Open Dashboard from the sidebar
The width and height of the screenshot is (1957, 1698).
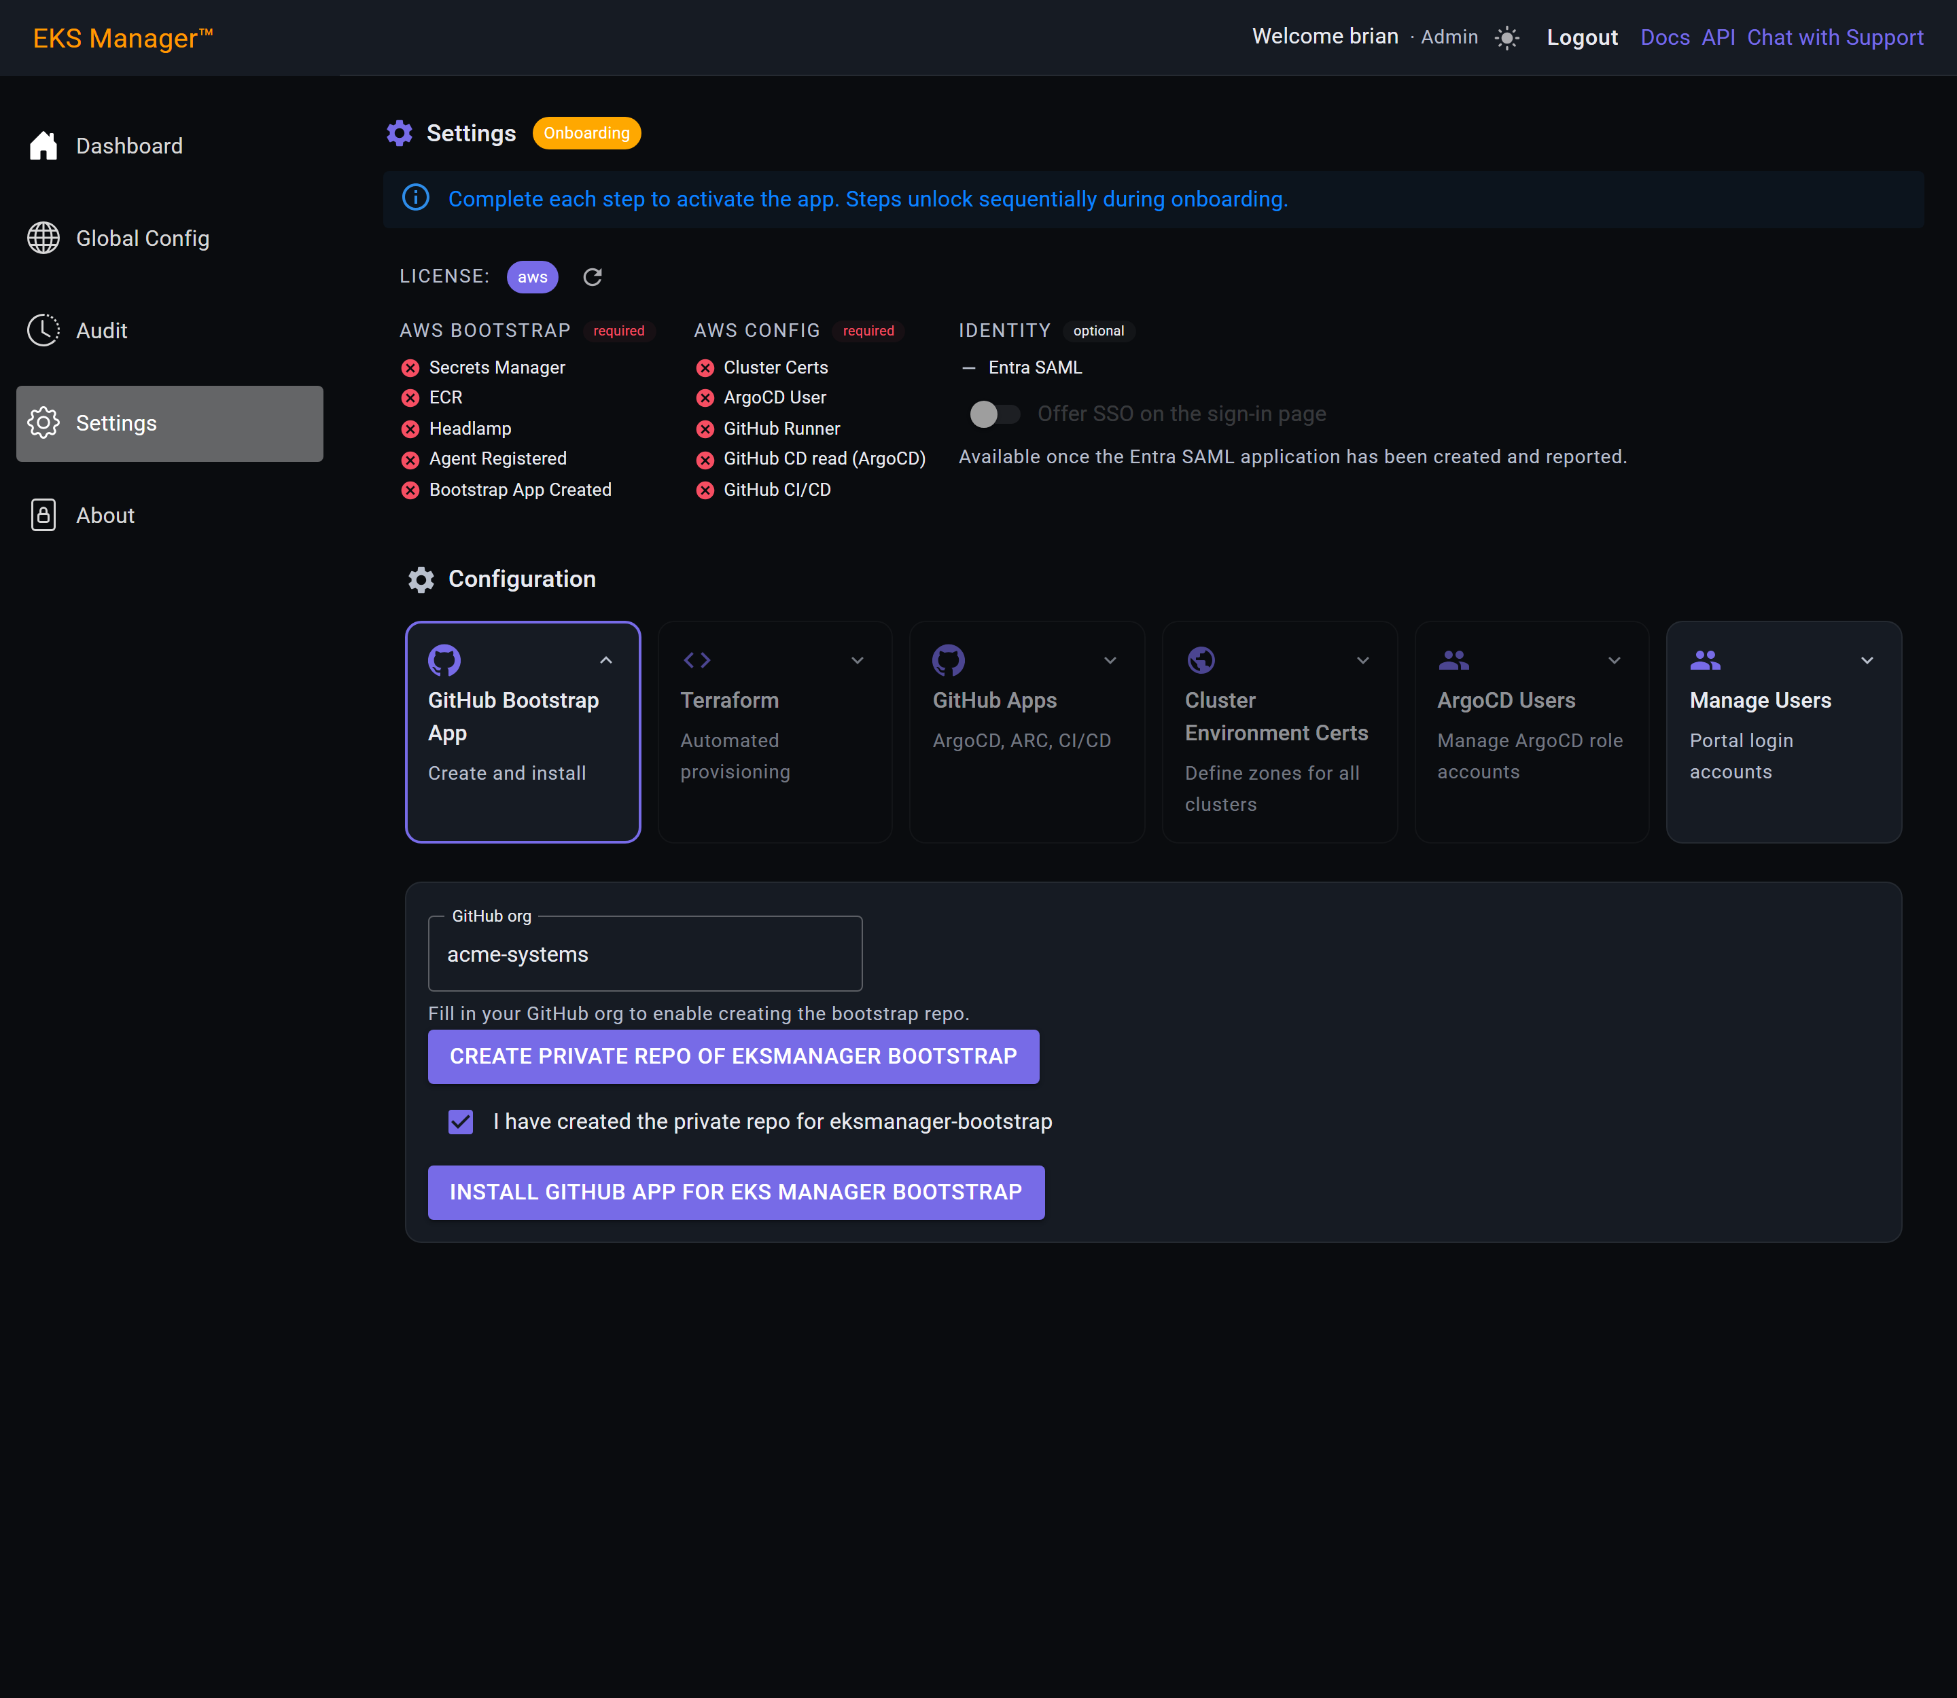[x=170, y=146]
